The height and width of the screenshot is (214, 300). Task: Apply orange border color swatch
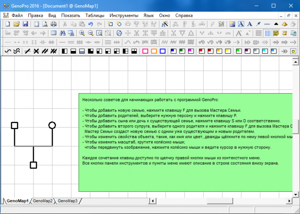pyautogui.click(x=154, y=51)
